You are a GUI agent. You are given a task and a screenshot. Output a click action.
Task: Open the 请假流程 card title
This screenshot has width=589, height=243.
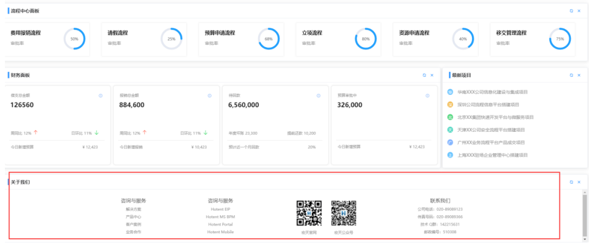point(118,33)
